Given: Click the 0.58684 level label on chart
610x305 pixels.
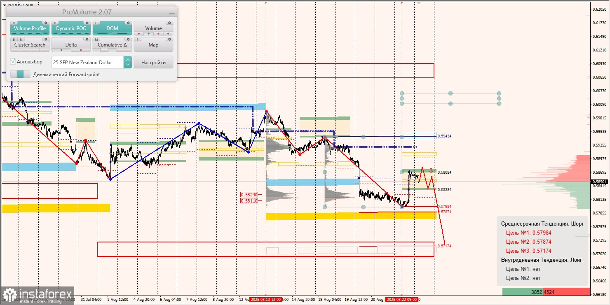Looking at the screenshot, I should coord(444,172).
